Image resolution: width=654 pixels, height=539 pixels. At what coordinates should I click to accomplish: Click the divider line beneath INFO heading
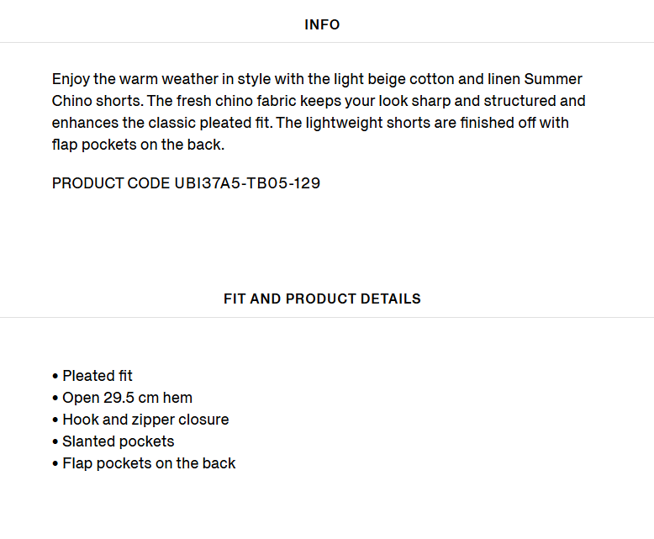tap(327, 42)
